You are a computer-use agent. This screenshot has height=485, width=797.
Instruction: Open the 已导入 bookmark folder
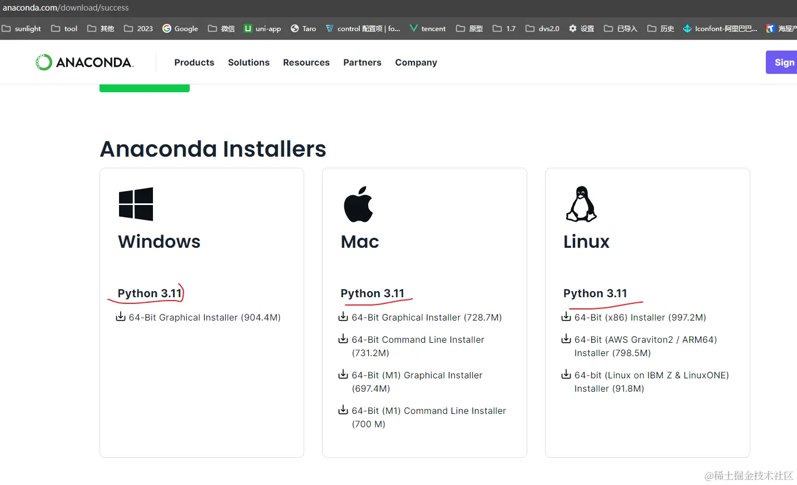coord(621,28)
